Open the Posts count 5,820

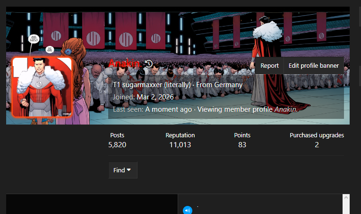coord(117,145)
